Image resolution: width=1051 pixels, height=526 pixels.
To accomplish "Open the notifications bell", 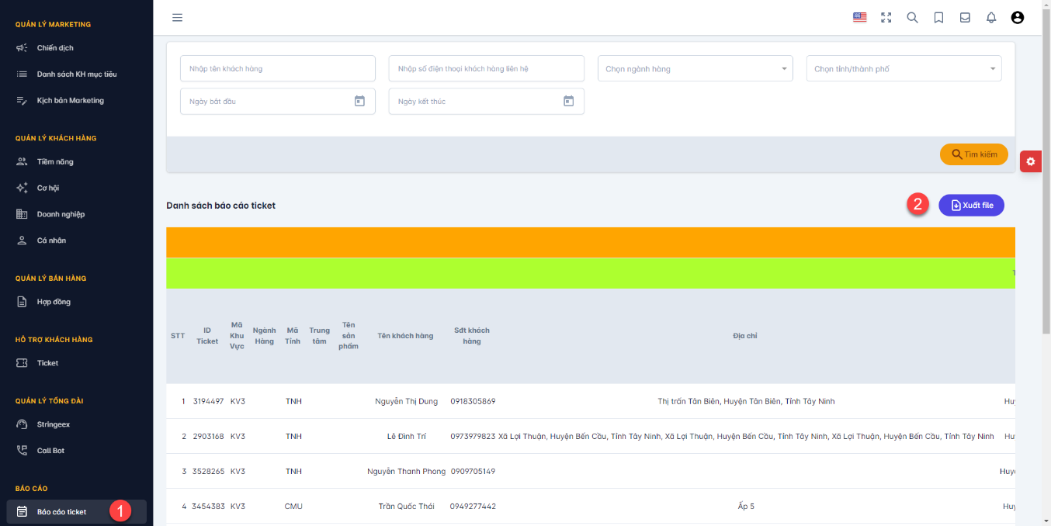I will click(991, 17).
